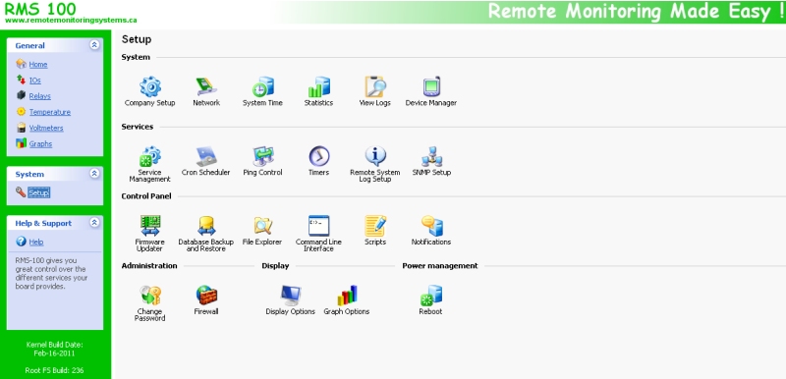The width and height of the screenshot is (786, 379).
Task: Open the System Time clock icon
Action: (x=262, y=86)
